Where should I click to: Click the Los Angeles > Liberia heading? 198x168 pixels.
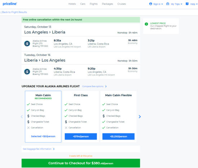click(x=45, y=32)
